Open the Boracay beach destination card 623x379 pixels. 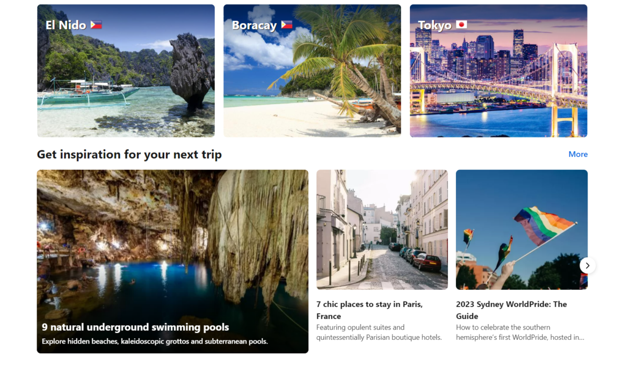click(x=312, y=71)
